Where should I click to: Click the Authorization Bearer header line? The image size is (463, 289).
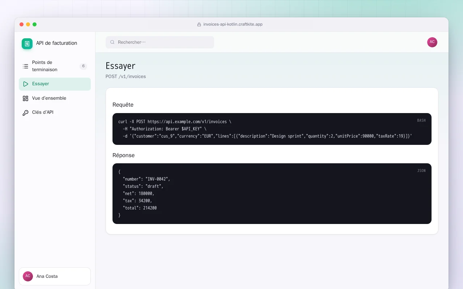(165, 129)
